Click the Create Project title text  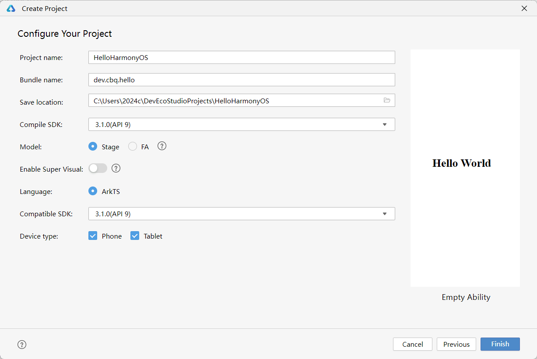45,8
